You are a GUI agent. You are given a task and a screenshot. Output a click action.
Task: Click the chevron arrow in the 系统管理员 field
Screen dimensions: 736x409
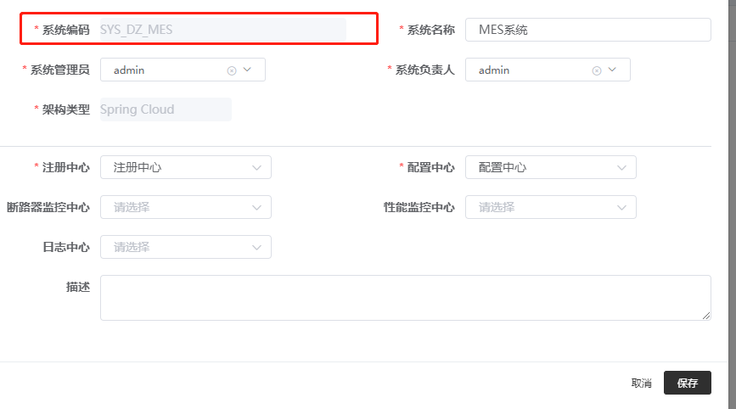pos(248,70)
